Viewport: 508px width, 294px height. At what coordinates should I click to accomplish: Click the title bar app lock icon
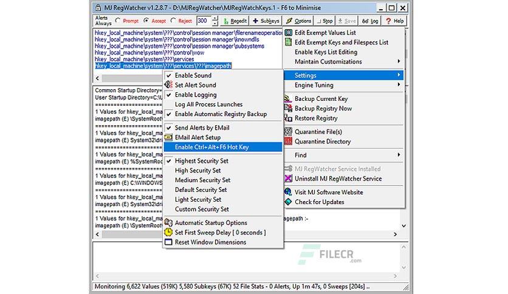[98, 7]
